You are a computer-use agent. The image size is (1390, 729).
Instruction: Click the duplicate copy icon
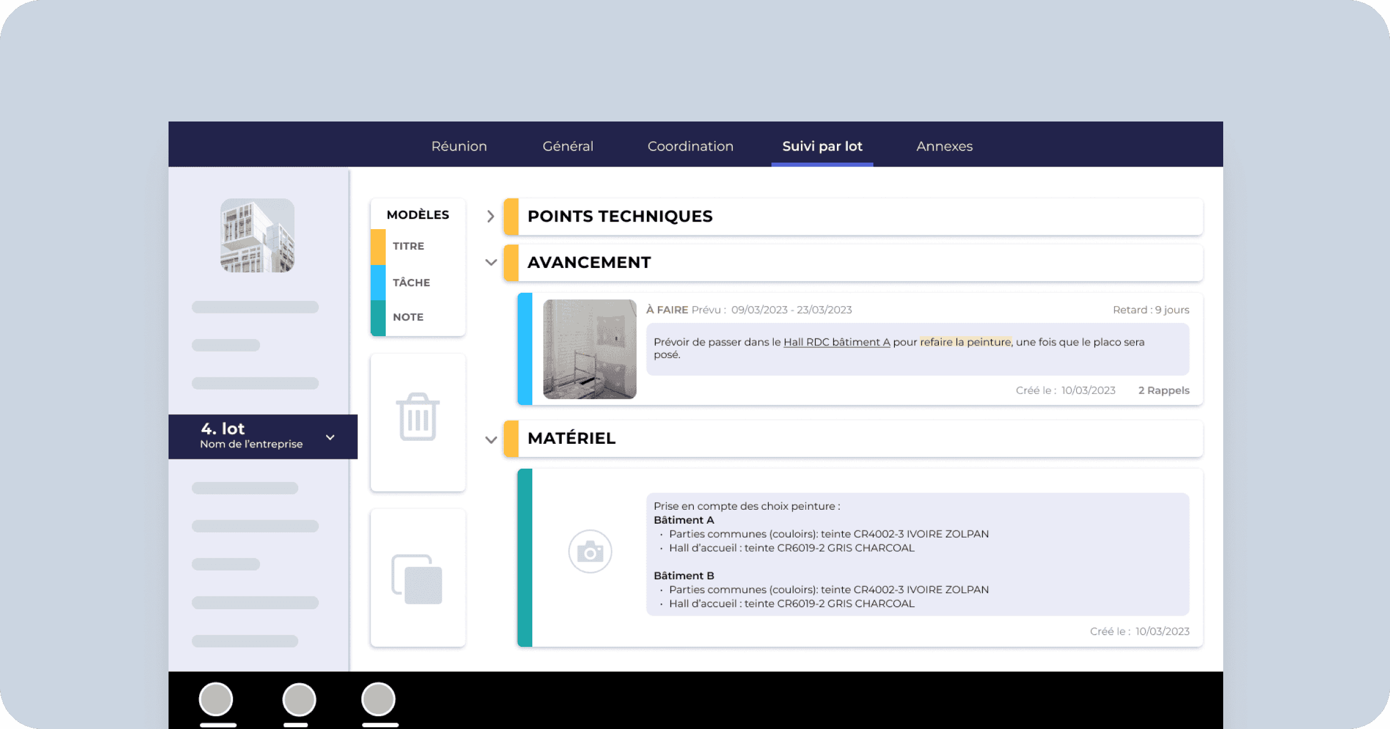pos(417,579)
